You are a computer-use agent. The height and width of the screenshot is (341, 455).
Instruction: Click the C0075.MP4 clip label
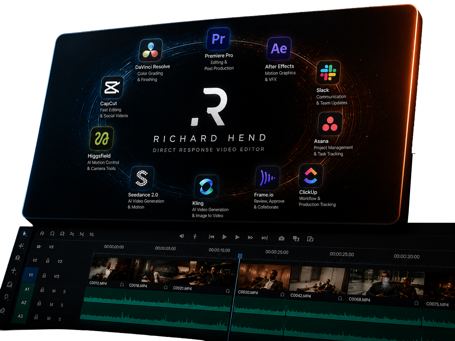coord(437,304)
